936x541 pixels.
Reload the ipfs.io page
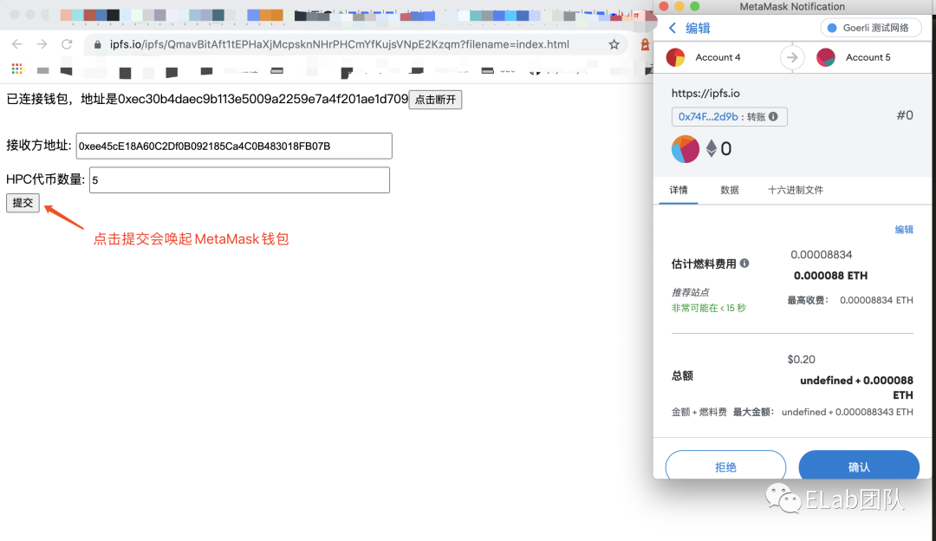(x=67, y=44)
